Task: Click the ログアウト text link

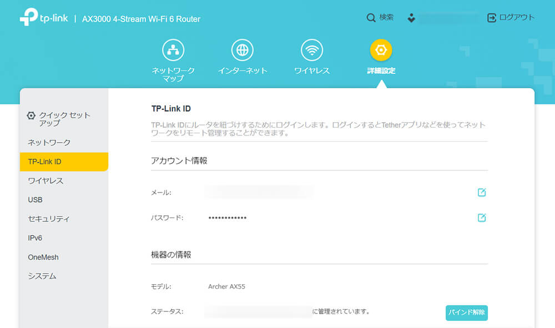Action: 516,17
